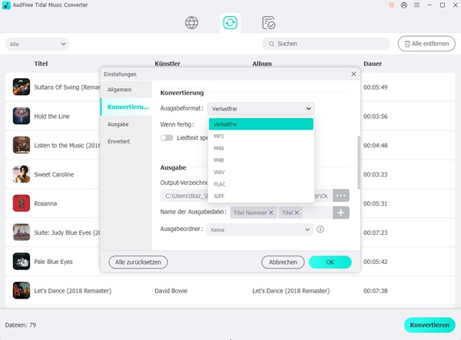This screenshot has height=340, width=461.
Task: Choose WAV output format
Action: click(x=261, y=173)
